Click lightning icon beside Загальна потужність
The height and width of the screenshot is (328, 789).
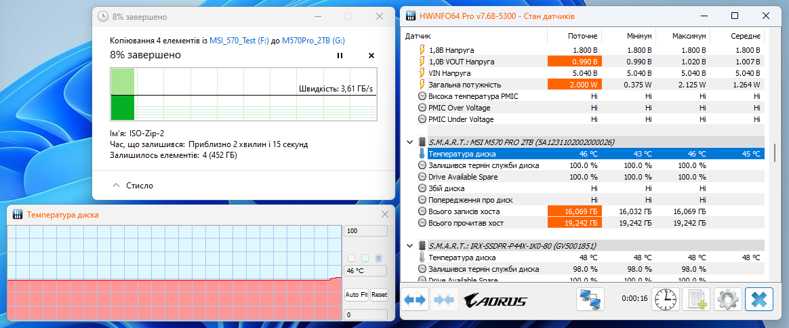click(x=422, y=85)
